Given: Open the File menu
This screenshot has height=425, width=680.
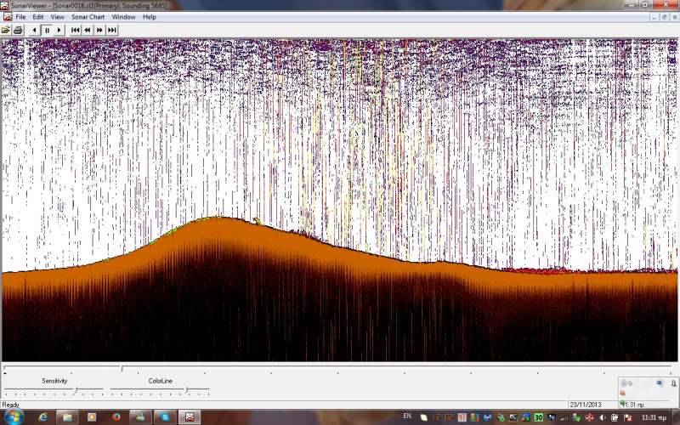Looking at the screenshot, I should (20, 17).
